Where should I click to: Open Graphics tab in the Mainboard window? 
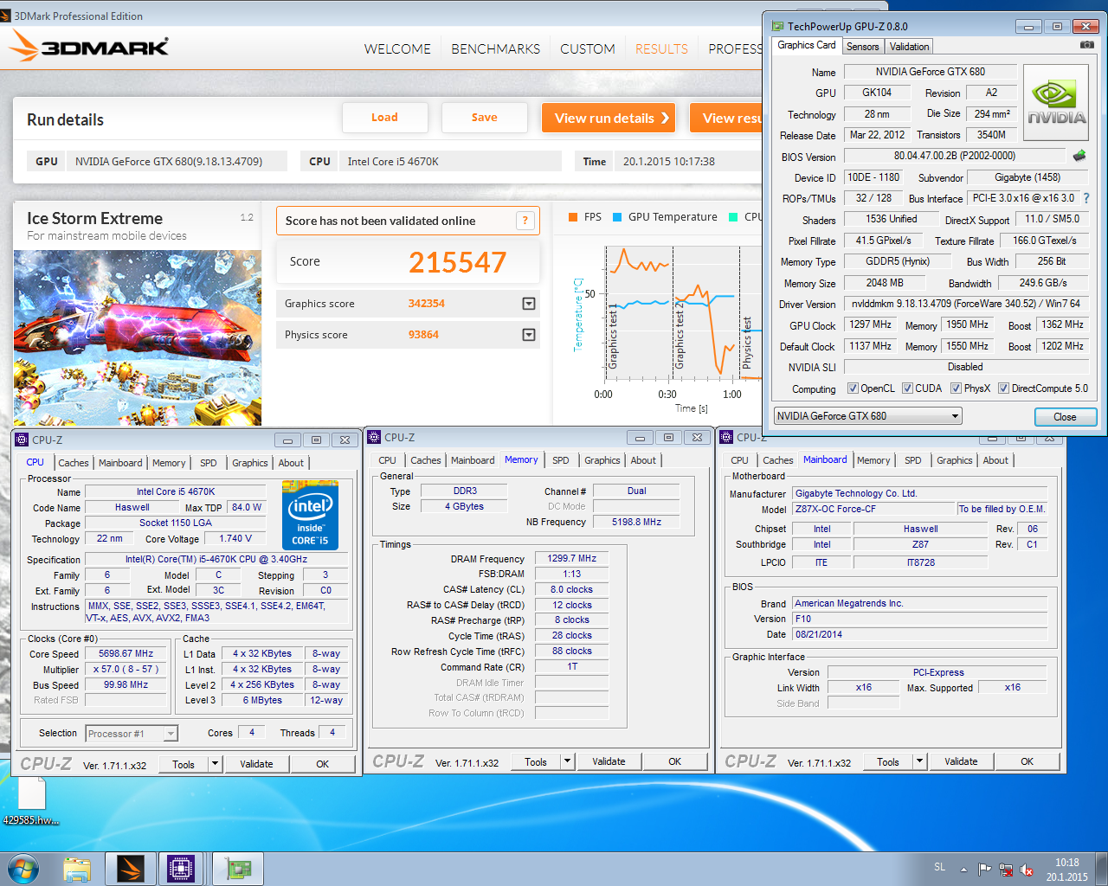[x=955, y=460]
